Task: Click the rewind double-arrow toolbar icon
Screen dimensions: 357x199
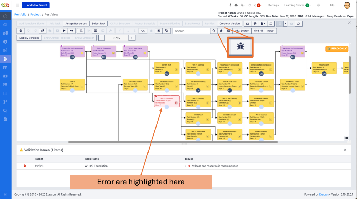Action: 71,31
